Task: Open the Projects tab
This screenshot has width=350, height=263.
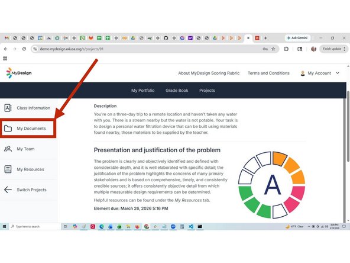Action: 207,91
